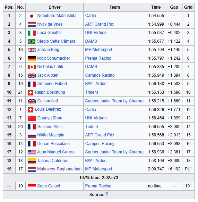Click Russia flag beside Nikita Mazepin
The width and height of the screenshot is (198, 202).
(x=32, y=135)
